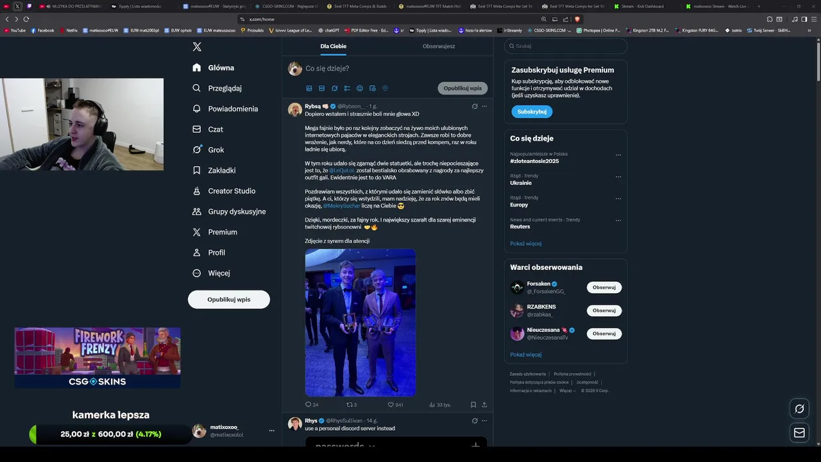Open more options for Europy trend
The image size is (821, 462).
[x=618, y=198]
